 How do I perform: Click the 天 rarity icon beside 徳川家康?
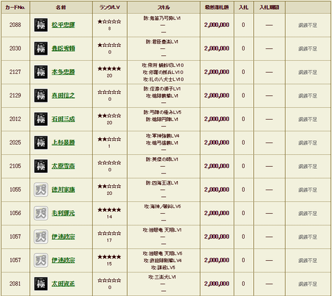41,189
